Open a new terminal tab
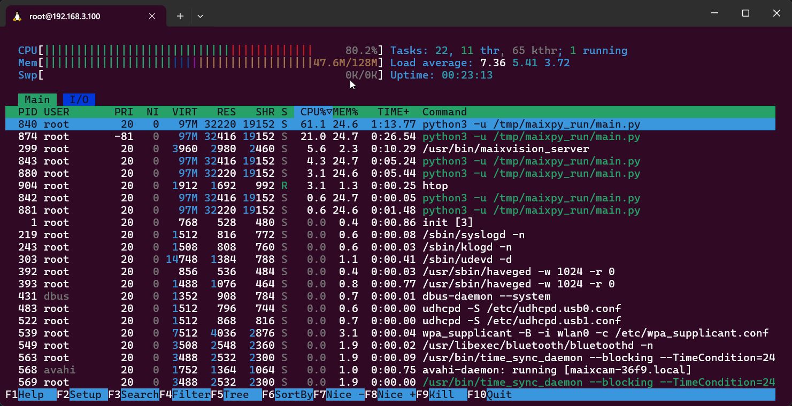Image resolution: width=792 pixels, height=406 pixels. pos(180,16)
